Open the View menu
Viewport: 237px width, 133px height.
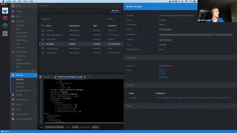pyautogui.click(x=25, y=1)
